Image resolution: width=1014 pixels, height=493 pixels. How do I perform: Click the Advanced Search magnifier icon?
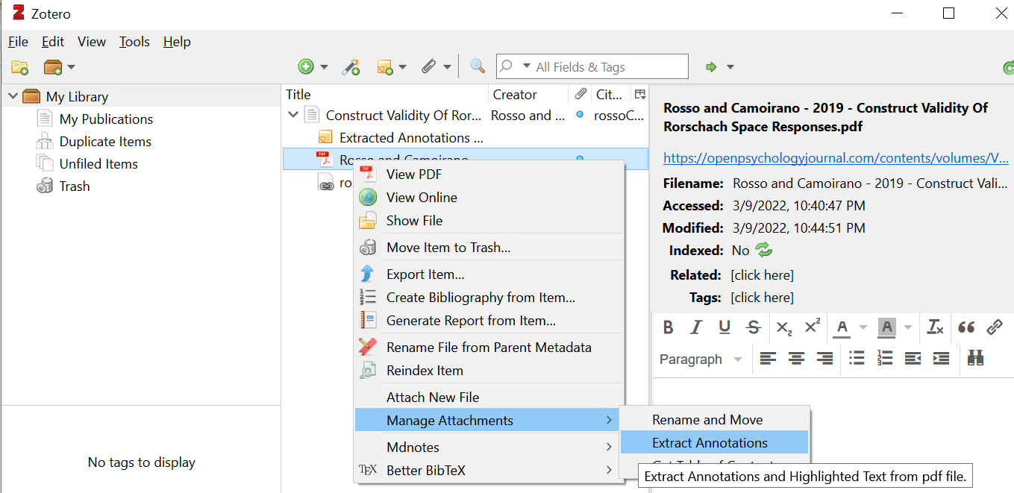[x=478, y=66]
